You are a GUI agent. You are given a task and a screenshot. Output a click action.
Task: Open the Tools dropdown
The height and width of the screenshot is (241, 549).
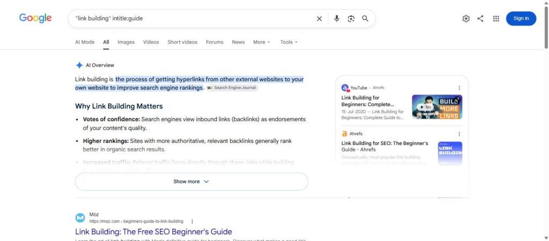point(289,42)
